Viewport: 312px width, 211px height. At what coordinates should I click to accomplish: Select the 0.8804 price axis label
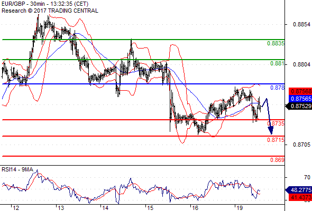click(x=301, y=64)
